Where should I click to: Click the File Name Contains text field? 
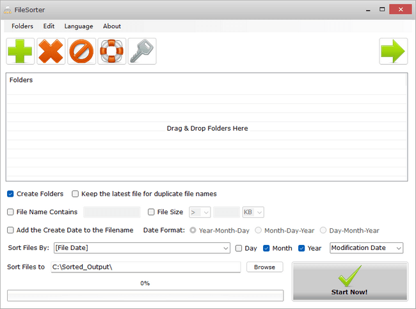click(x=112, y=212)
